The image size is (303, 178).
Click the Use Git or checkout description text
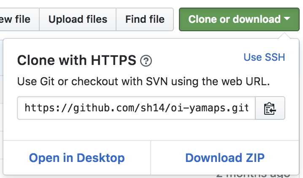pyautogui.click(x=143, y=81)
